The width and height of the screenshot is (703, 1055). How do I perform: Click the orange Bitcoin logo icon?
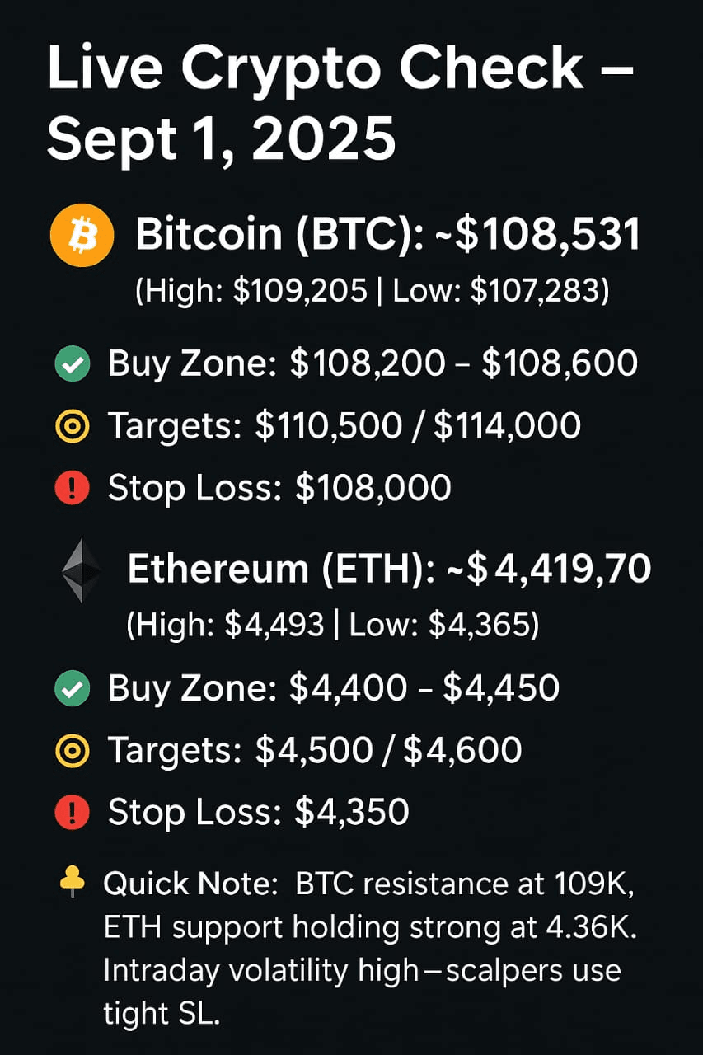click(81, 237)
